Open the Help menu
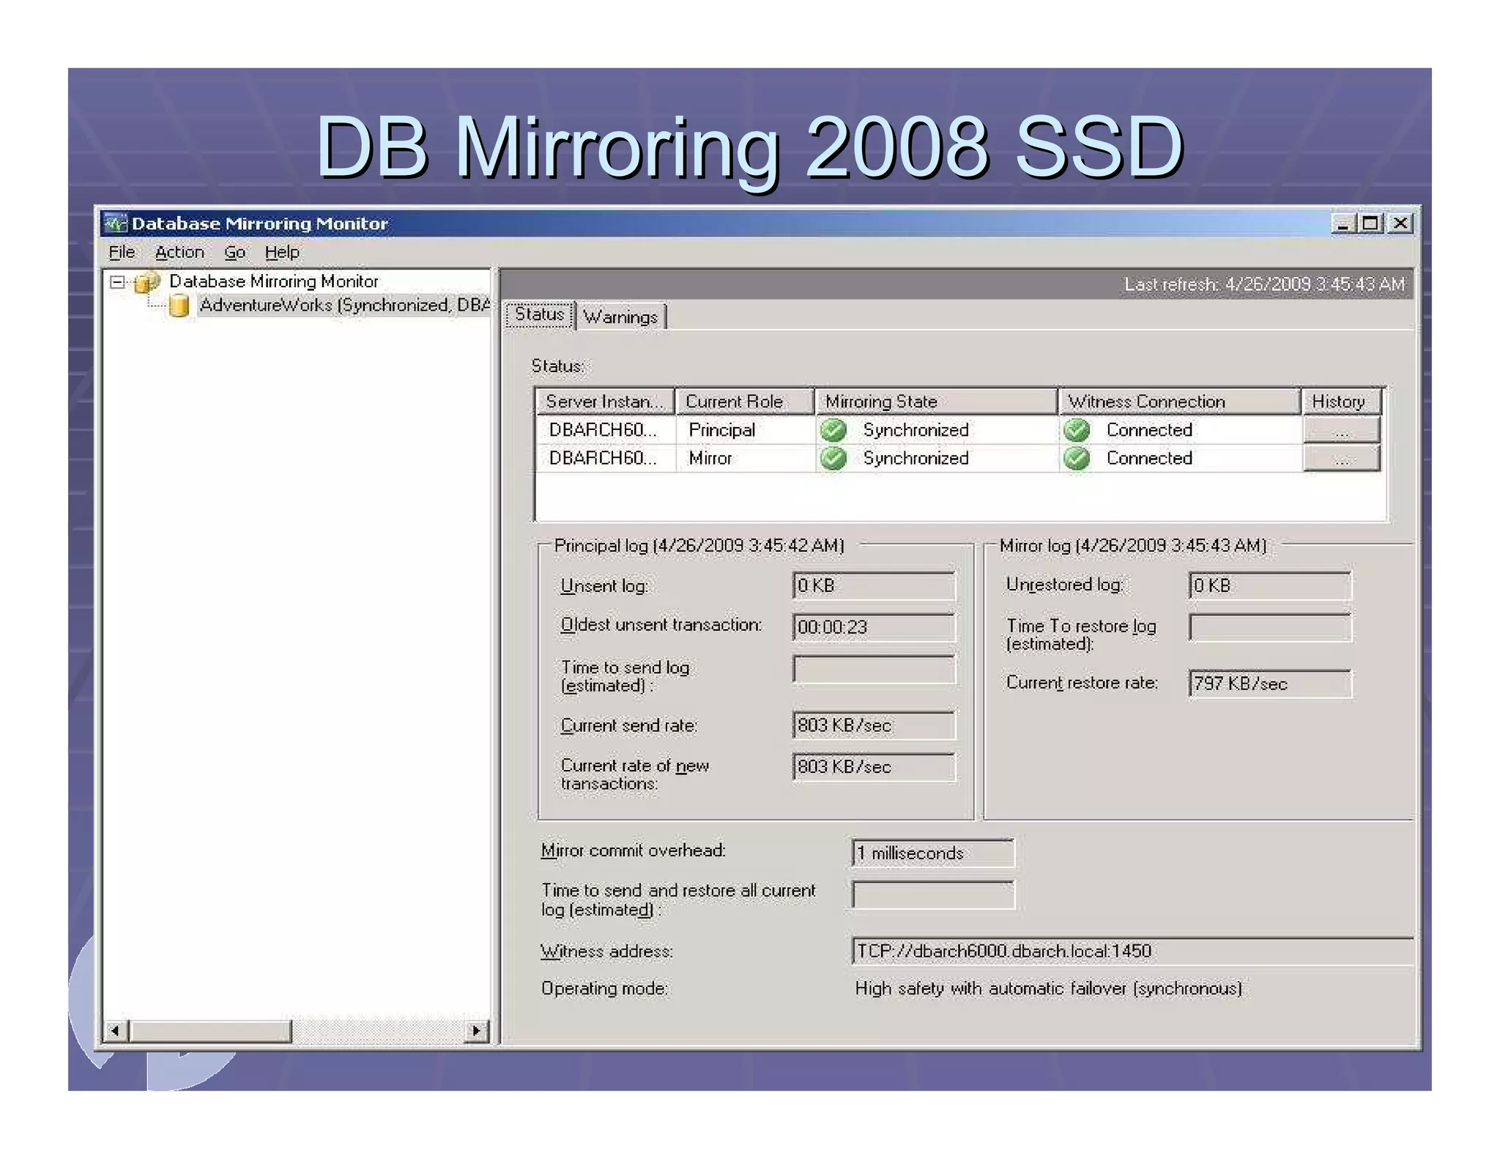1500x1159 pixels. [282, 252]
